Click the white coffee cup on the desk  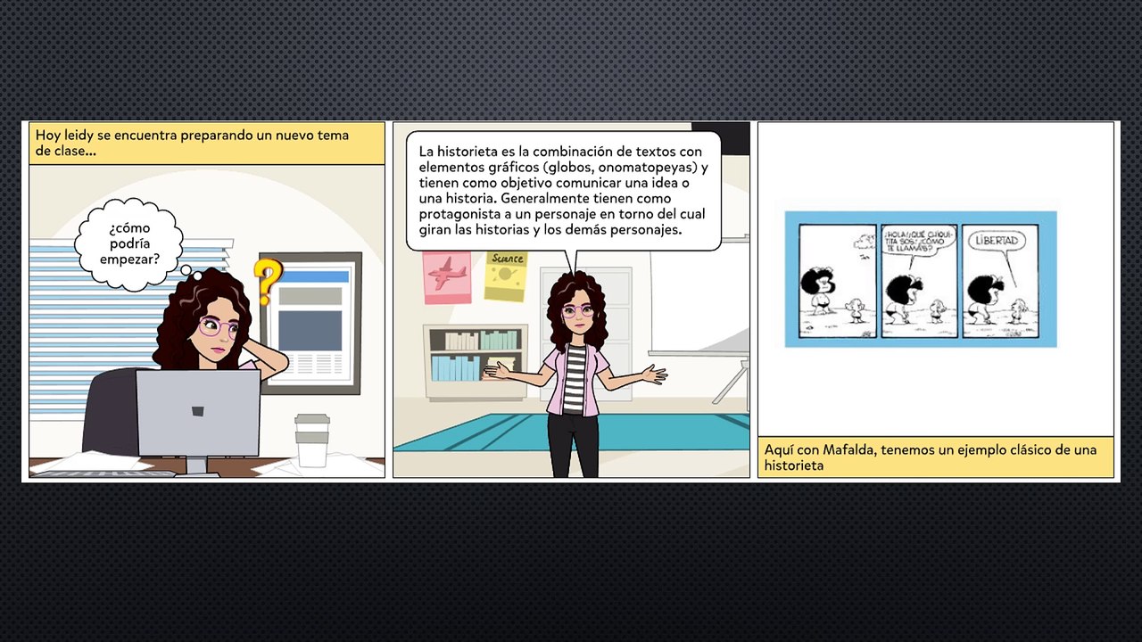tap(312, 440)
